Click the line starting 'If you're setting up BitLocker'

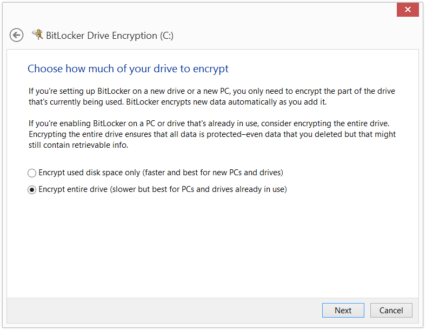(212, 91)
